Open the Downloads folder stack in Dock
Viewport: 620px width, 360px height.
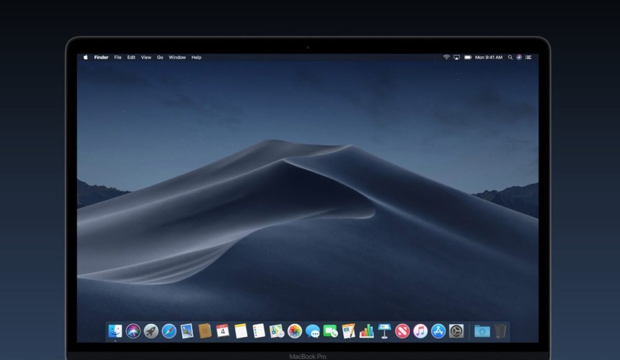482,331
